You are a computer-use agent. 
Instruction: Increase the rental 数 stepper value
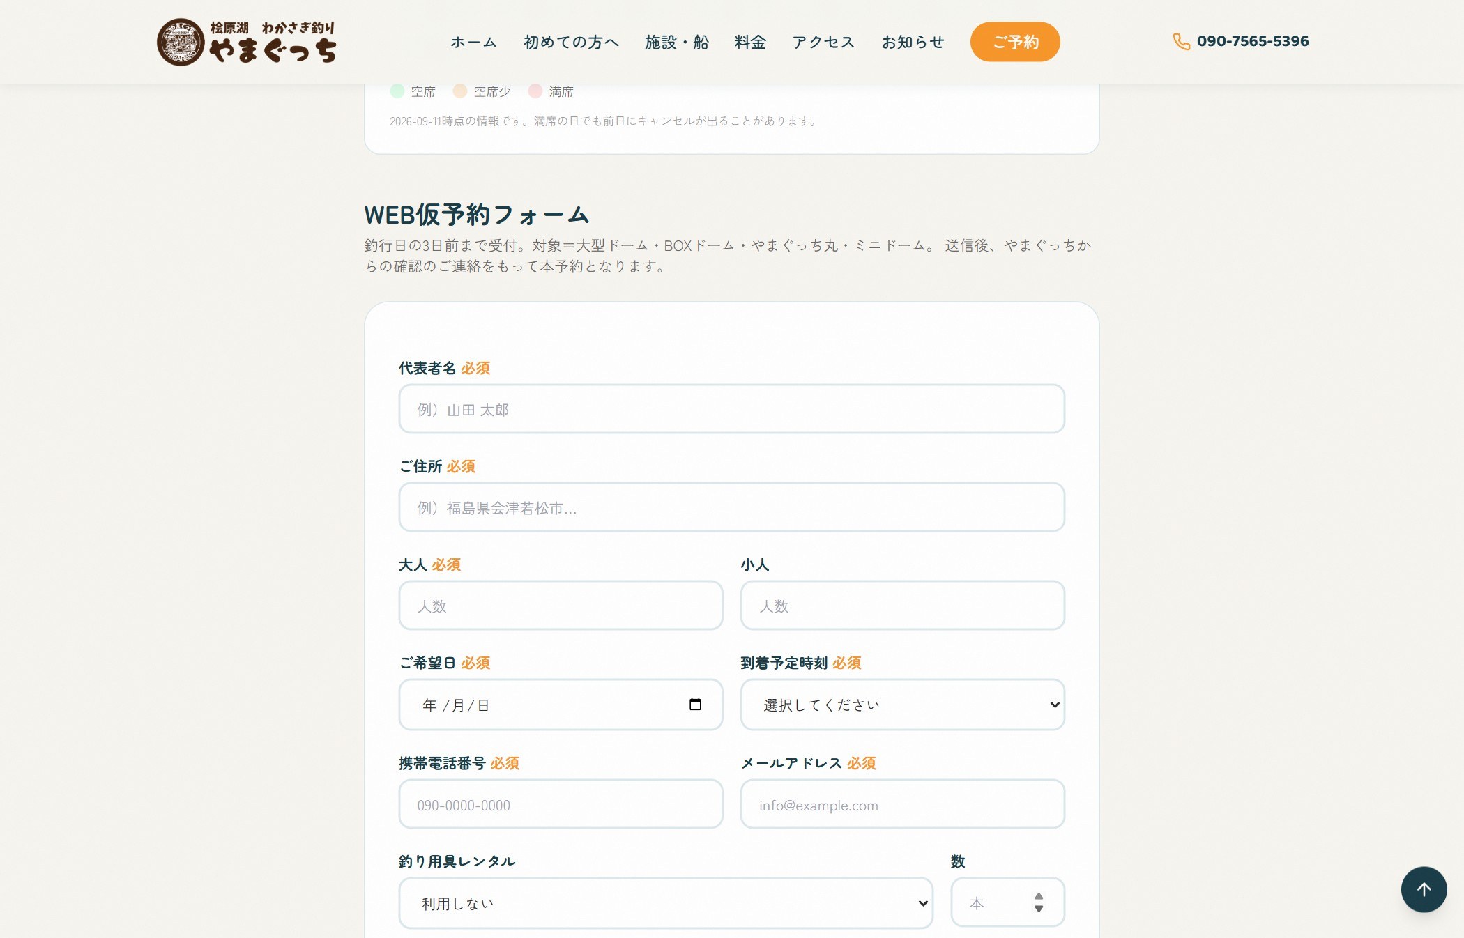1039,897
